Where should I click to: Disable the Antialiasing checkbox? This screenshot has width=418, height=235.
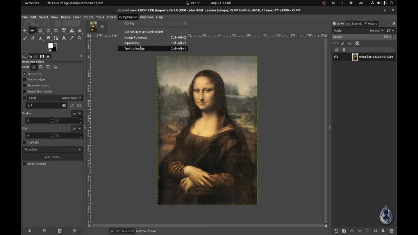[24, 74]
